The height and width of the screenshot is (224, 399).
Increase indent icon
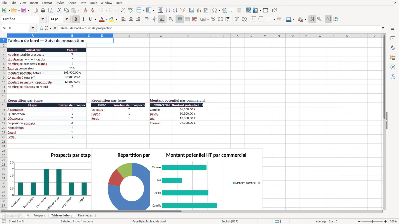point(253,19)
